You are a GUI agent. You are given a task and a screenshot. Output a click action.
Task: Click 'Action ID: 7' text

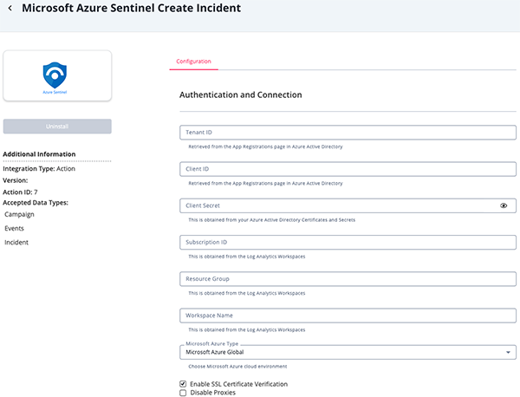click(20, 192)
